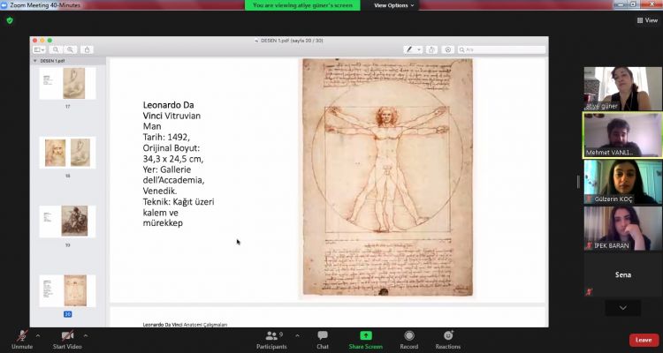The width and height of the screenshot is (663, 353).
Task: Click the share icon in Preview toolbar
Action: point(87,49)
